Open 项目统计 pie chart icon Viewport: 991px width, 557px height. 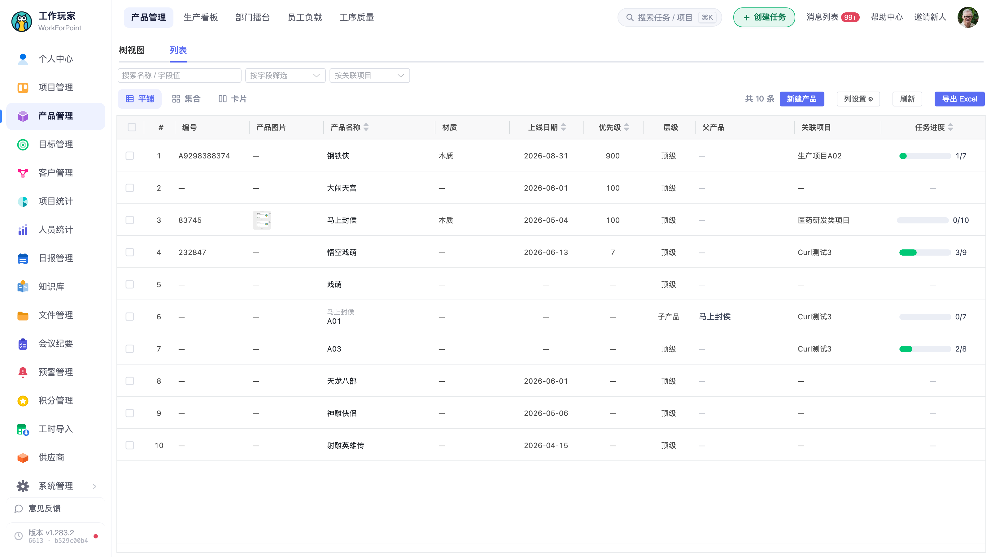(x=23, y=201)
